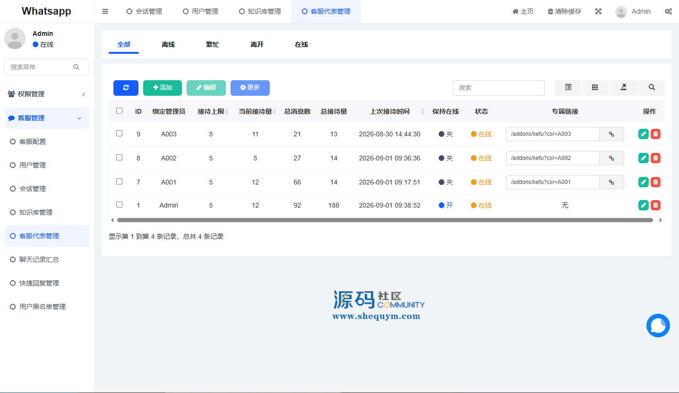This screenshot has height=393, width=679.
Task: Delete the Admin row with trash icon
Action: point(655,205)
